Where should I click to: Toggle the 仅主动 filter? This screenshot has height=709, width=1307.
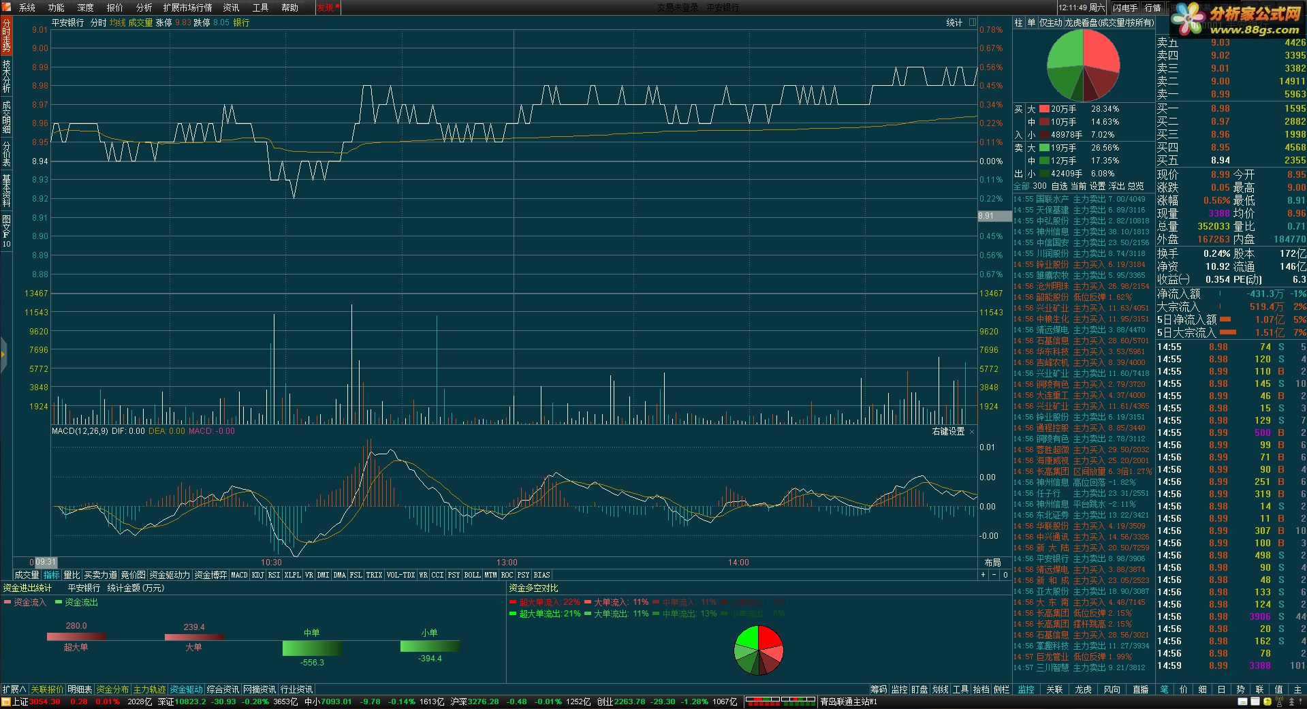coord(1050,22)
